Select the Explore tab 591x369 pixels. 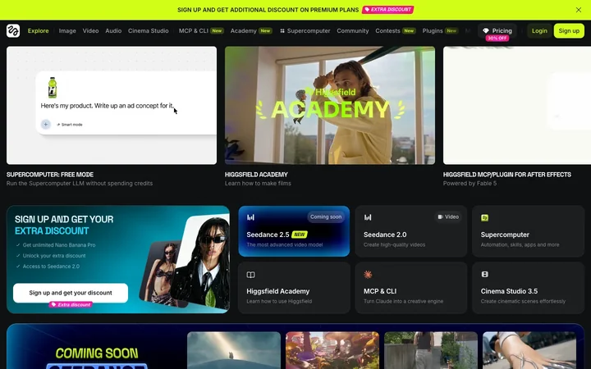(38, 31)
